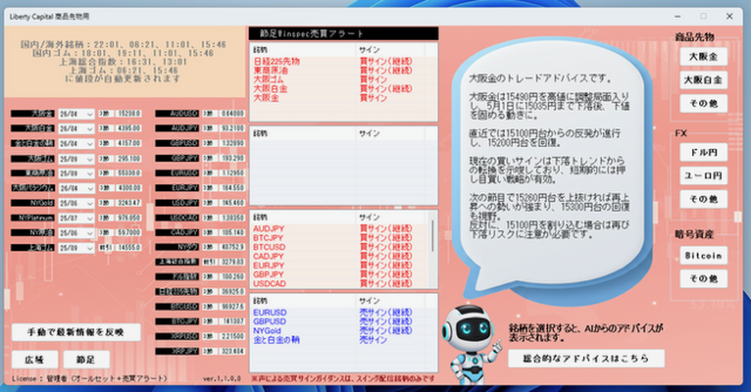The width and height of the screenshot is (751, 392).
Task: Open the 大阪金 contract month dropdown
Action: click(76, 114)
